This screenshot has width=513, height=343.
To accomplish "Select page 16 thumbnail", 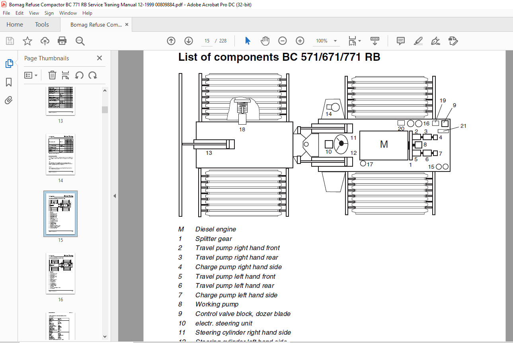I will pyautogui.click(x=60, y=273).
